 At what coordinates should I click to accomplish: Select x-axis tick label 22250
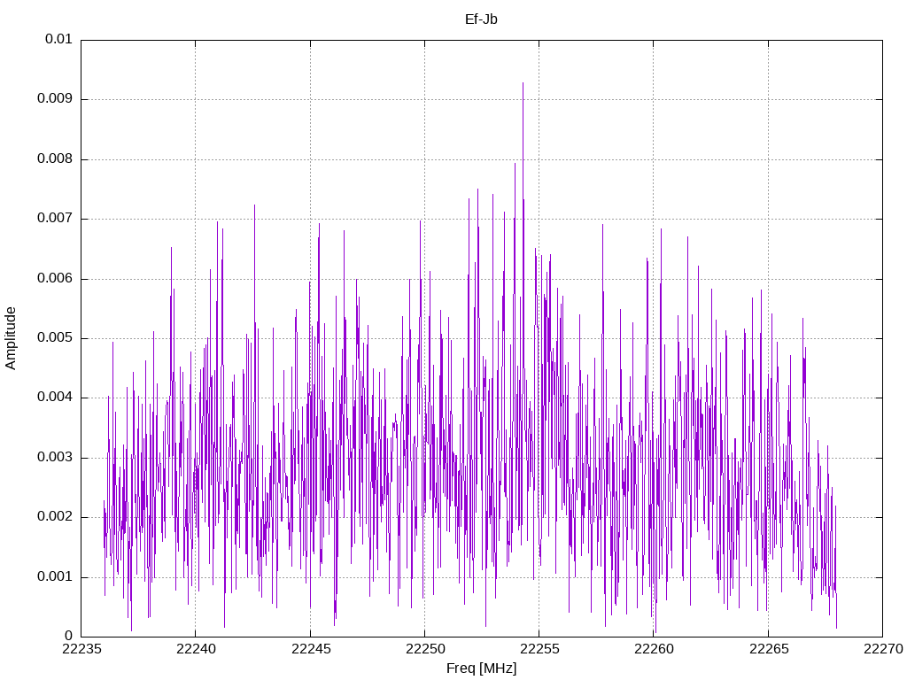point(424,649)
